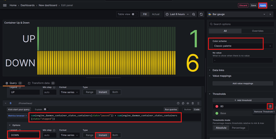This screenshot has height=139, width=276.
Task: Collapse query B with its chevron
Action: click(5, 103)
